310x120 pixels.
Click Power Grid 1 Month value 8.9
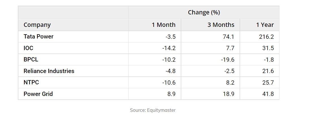point(171,94)
